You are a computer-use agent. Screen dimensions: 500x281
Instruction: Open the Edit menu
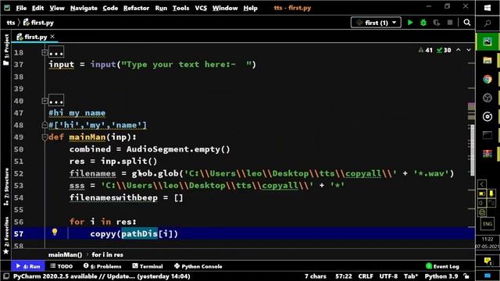coord(37,8)
